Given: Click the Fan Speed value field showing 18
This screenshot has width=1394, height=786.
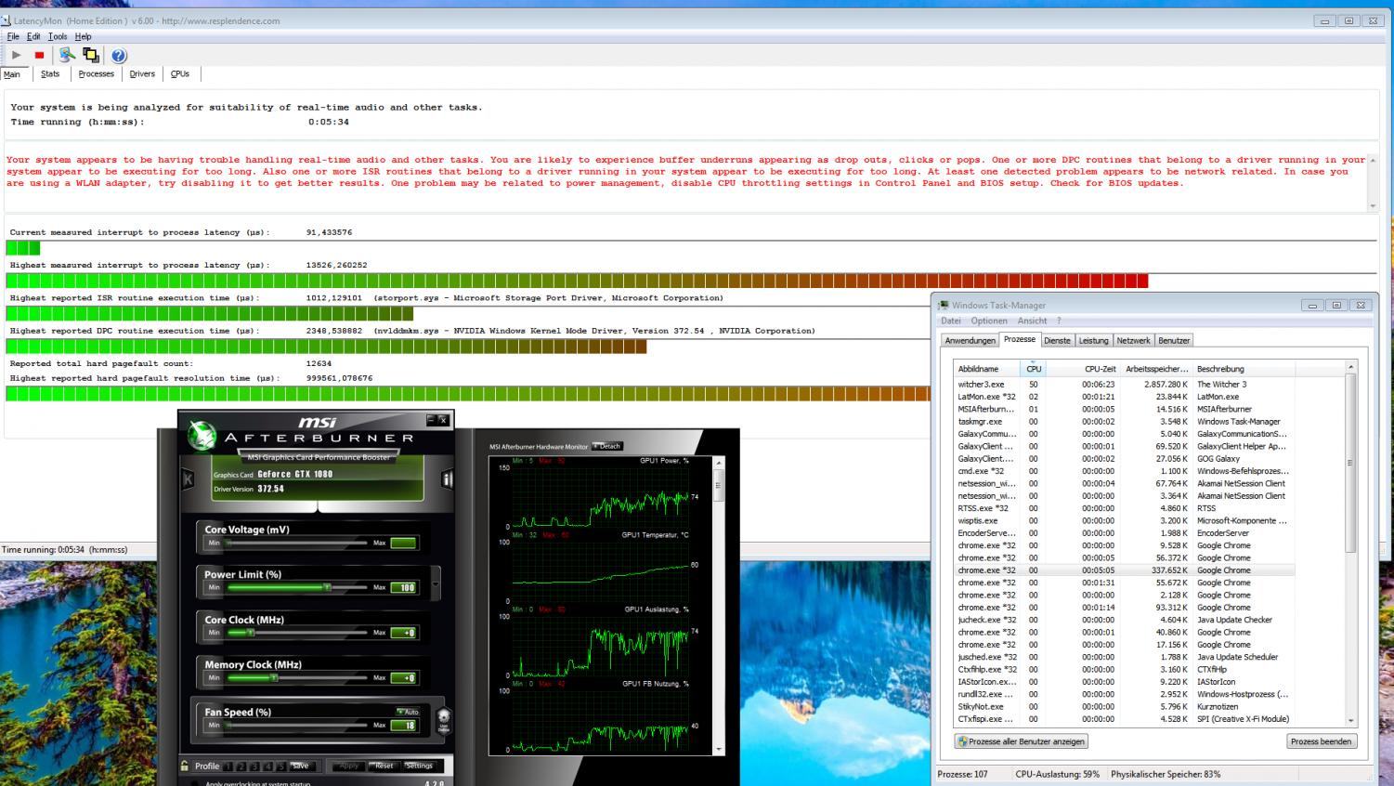Looking at the screenshot, I should click(x=403, y=726).
